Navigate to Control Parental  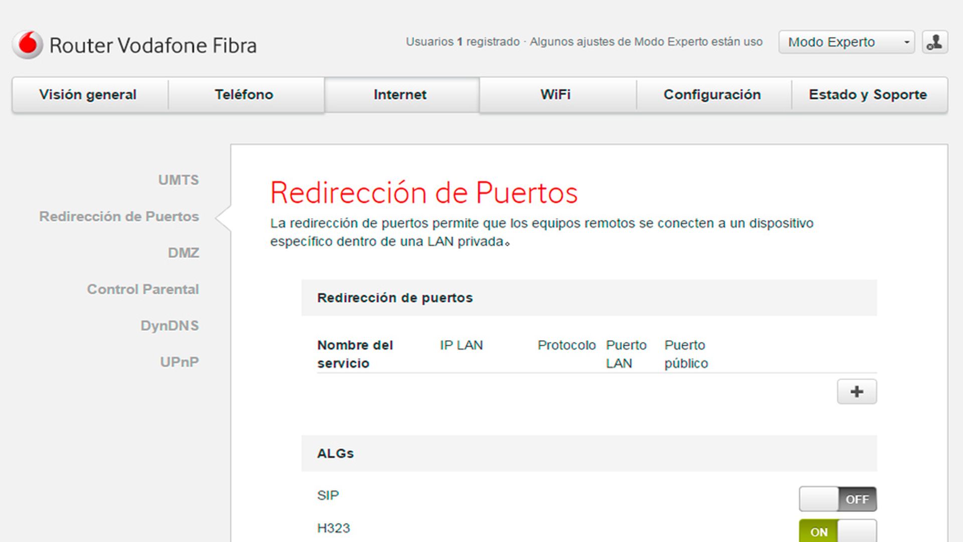(143, 289)
